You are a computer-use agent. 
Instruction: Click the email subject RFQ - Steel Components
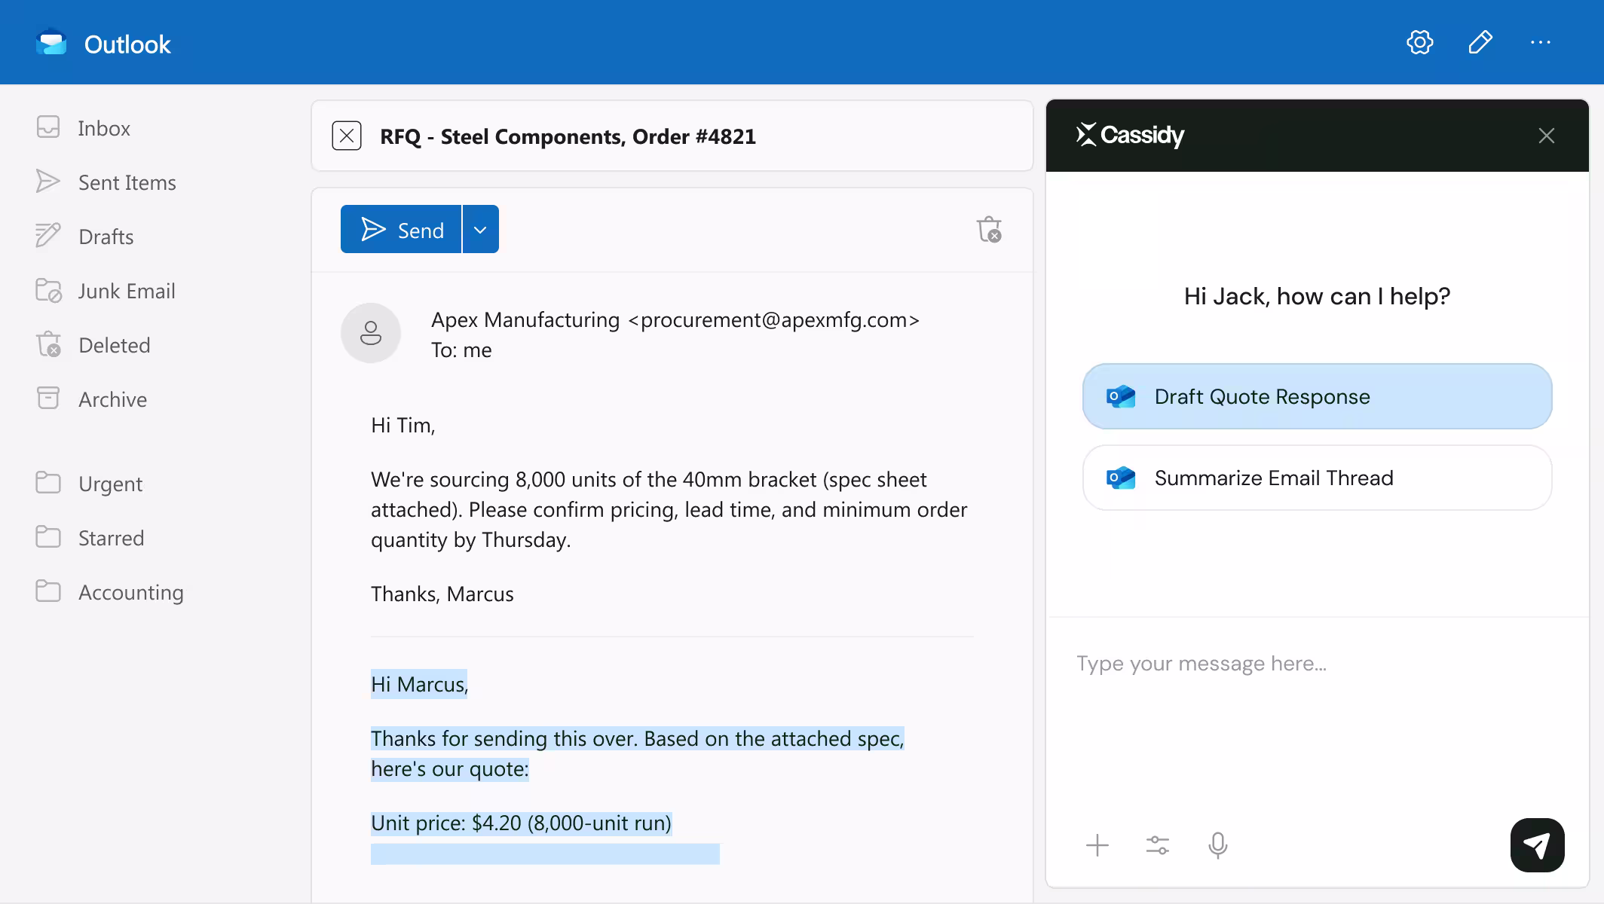tap(568, 136)
